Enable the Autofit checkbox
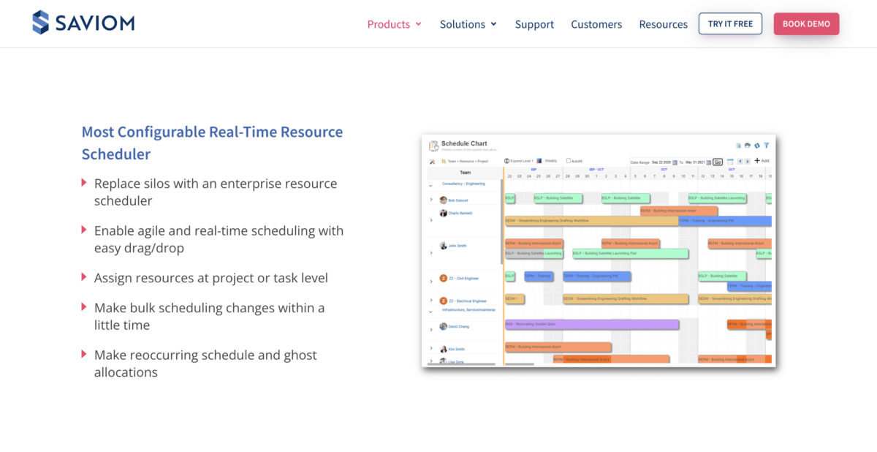Screen dimensions: 877x452 (569, 161)
